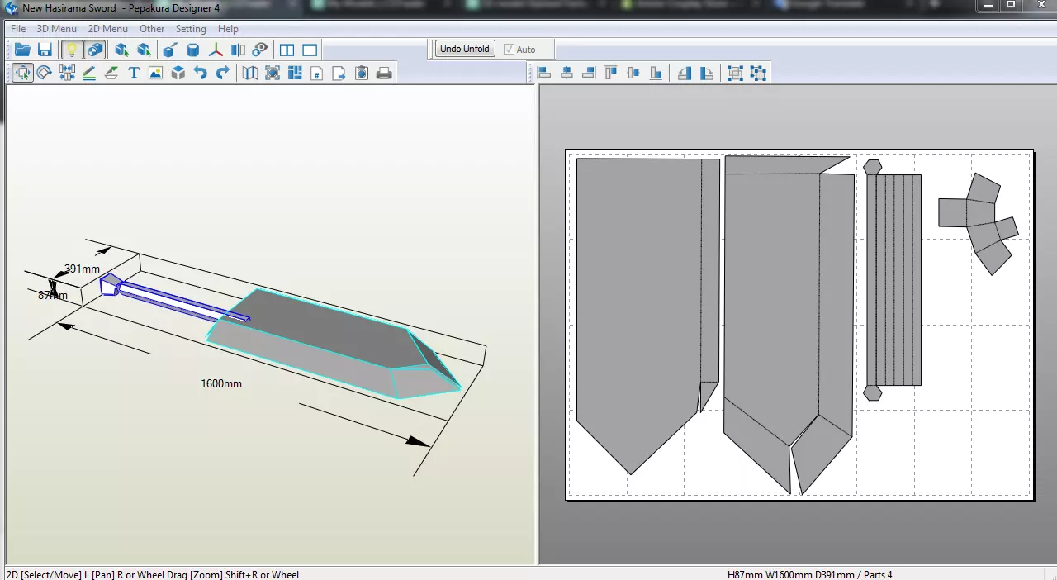Rotate selected parts clockwise
The height and width of the screenshot is (580, 1057).
pyautogui.click(x=706, y=73)
